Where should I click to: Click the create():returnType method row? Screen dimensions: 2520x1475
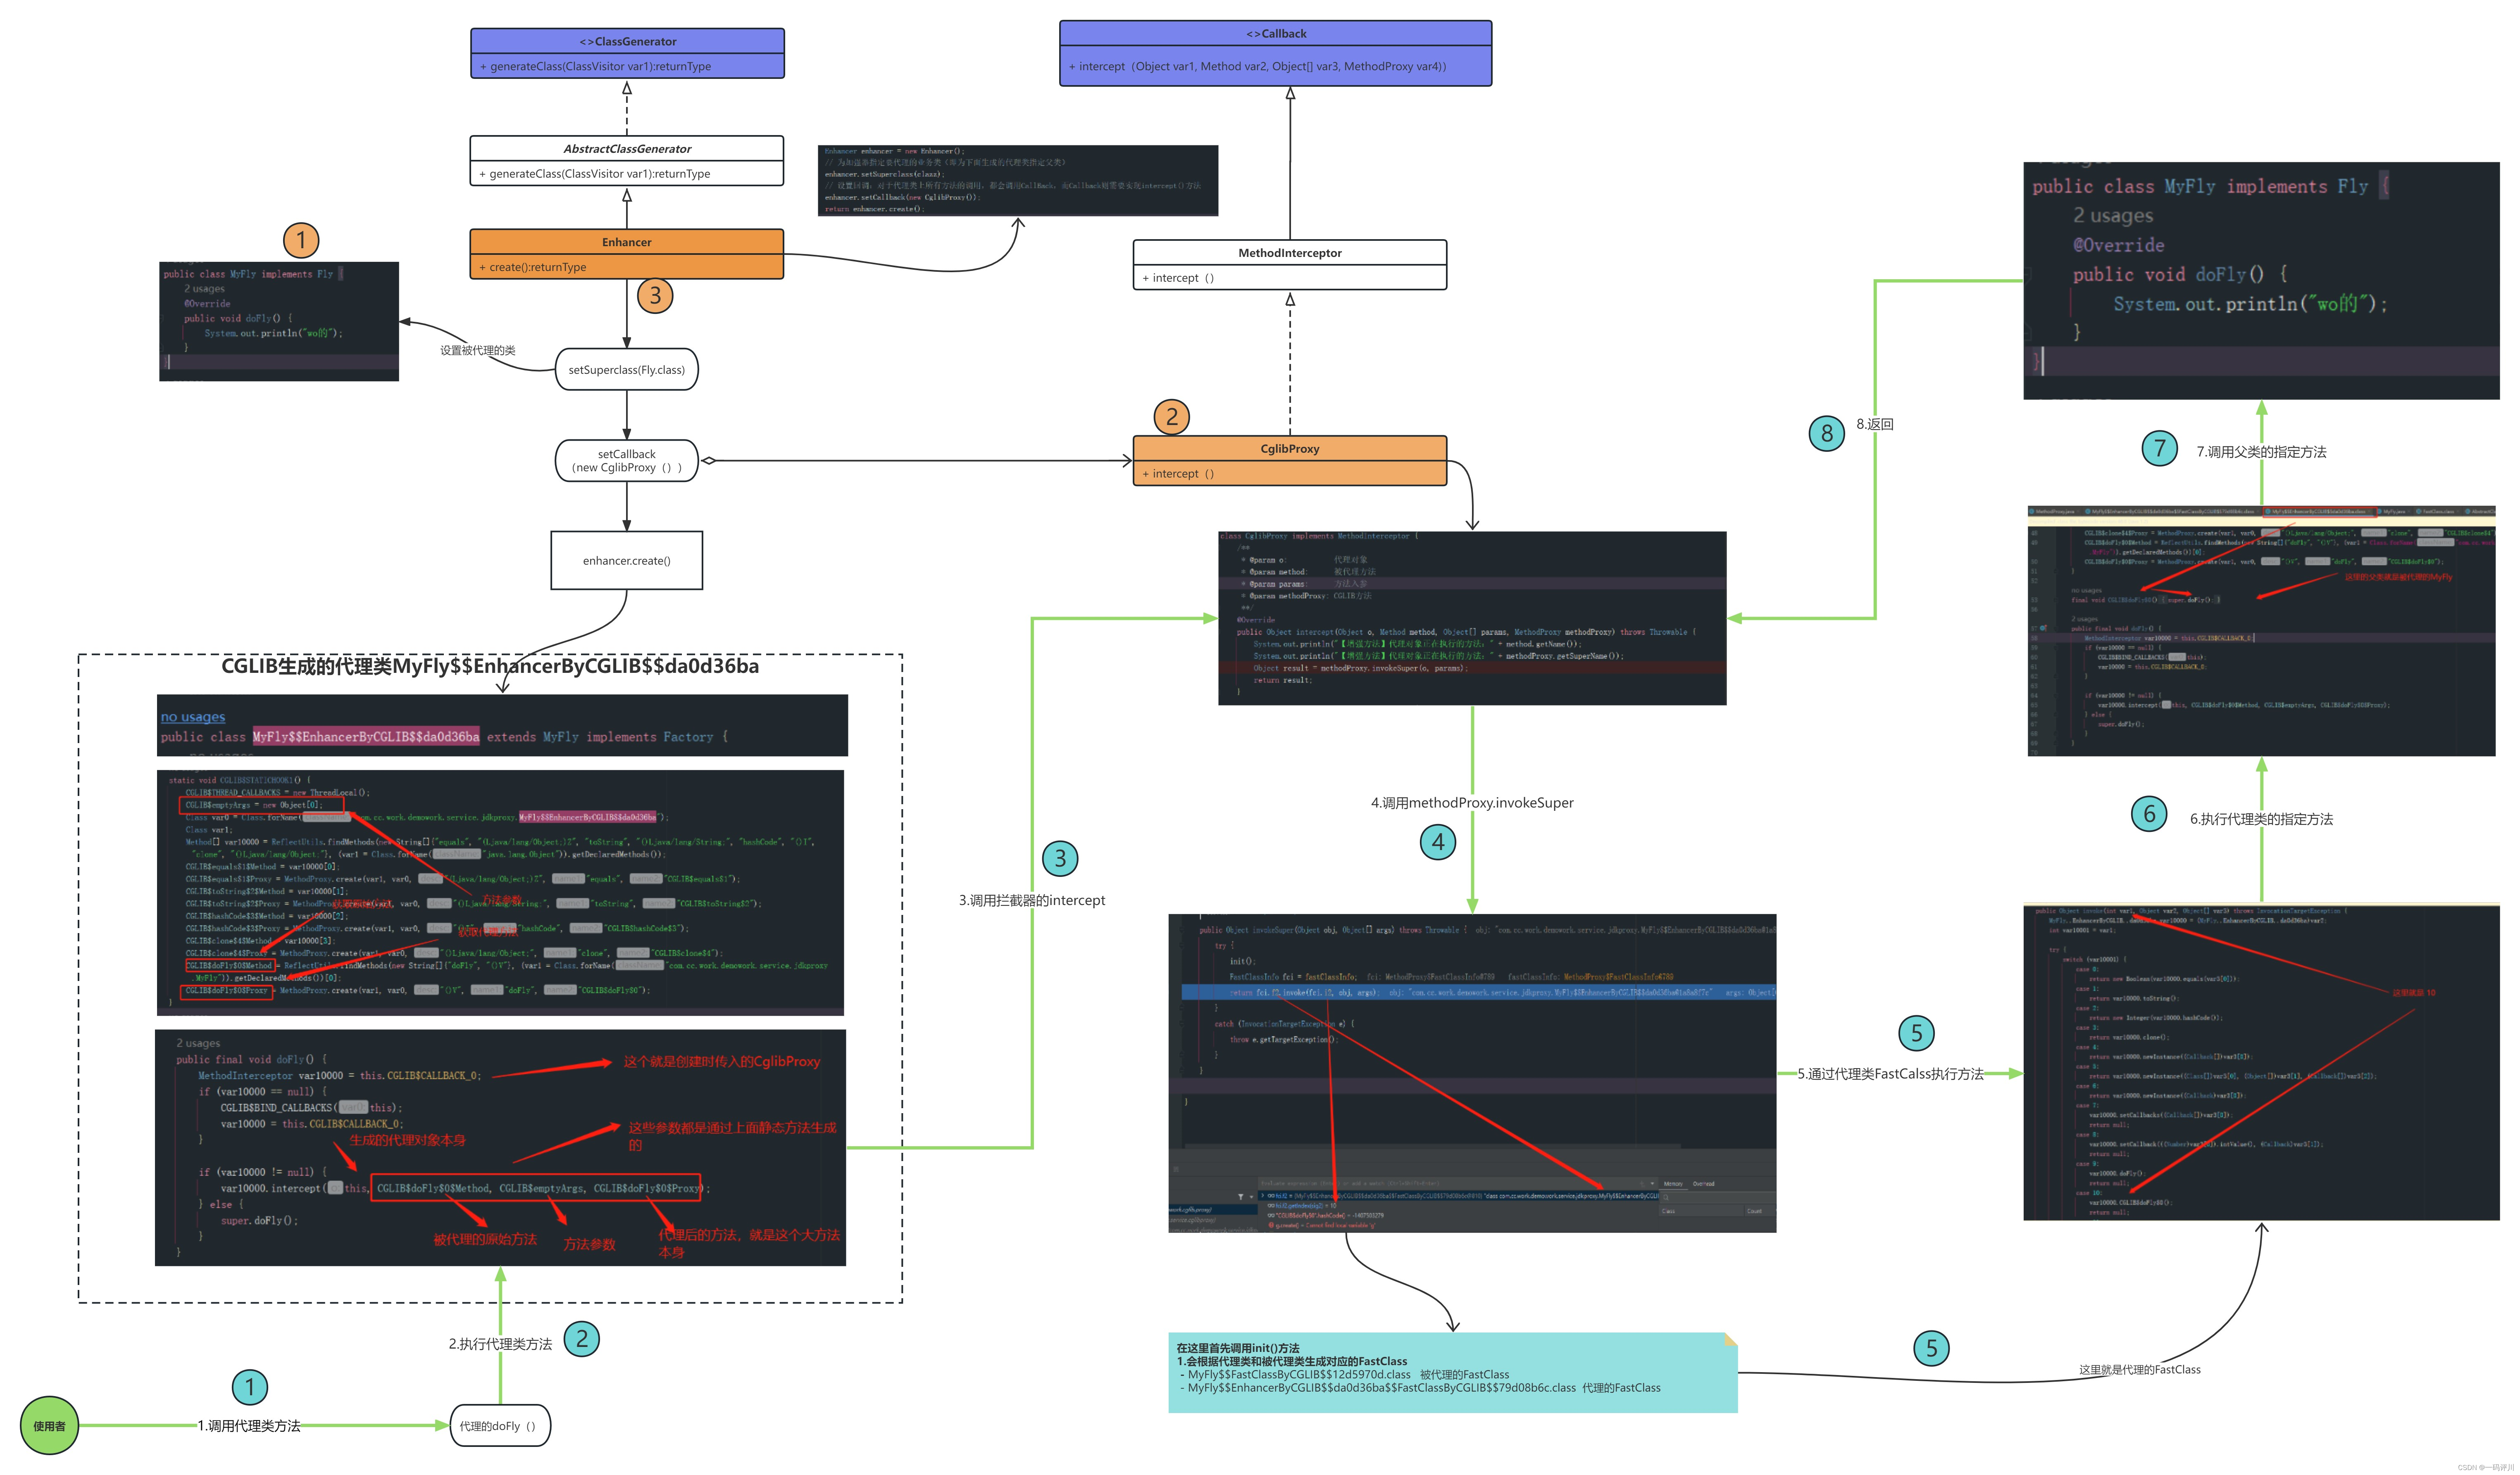pyautogui.click(x=627, y=267)
